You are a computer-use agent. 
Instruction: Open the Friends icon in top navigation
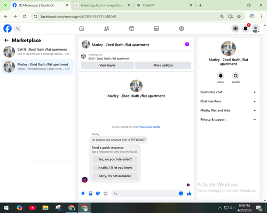(x=106, y=28)
